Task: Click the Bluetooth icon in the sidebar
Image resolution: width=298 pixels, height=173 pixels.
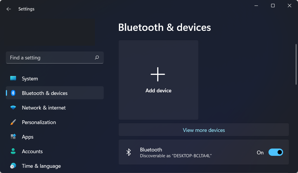Action: [13, 93]
